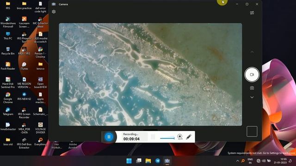Screen dimensions: 296x166
Task: Click focus moon notification icon
Action: click(x=290, y=161)
